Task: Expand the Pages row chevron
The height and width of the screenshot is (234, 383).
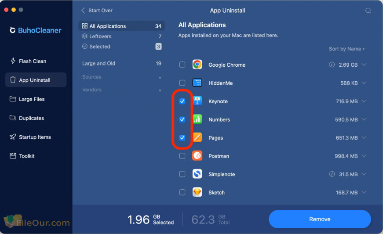Action: [x=364, y=137]
